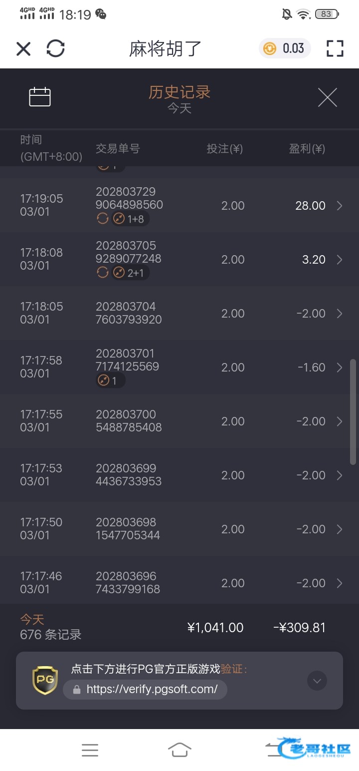The image size is (359, 771).
Task: Open the verify.pgsoft.com link
Action: [x=146, y=690]
